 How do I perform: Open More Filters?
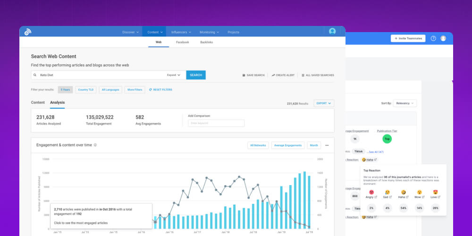[135, 90]
